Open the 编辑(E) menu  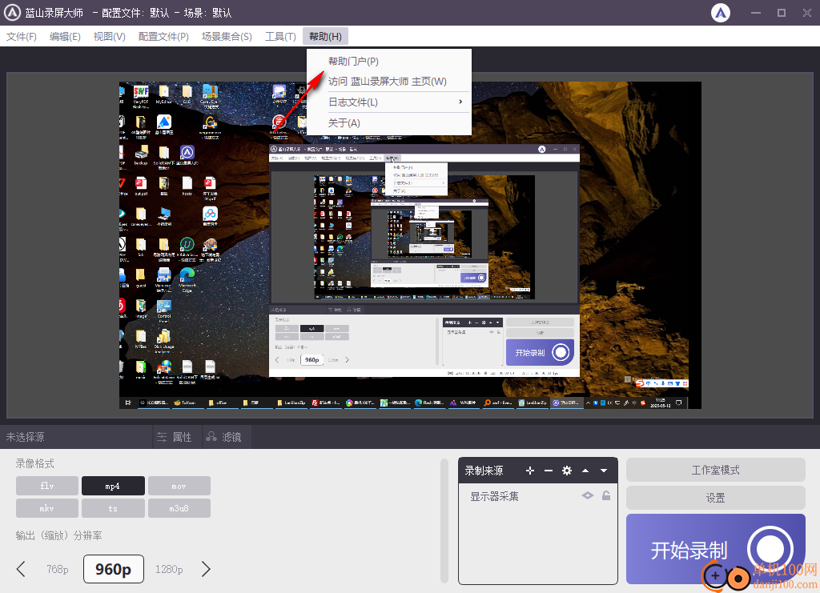click(x=65, y=37)
